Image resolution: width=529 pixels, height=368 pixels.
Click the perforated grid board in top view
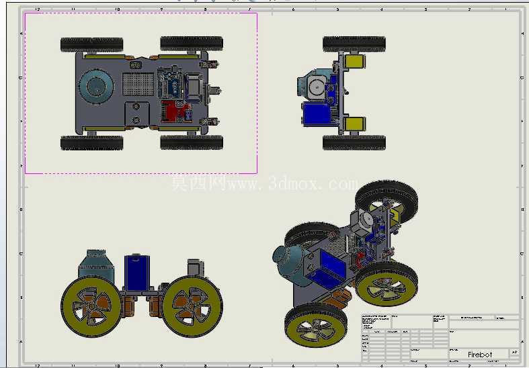(138, 84)
